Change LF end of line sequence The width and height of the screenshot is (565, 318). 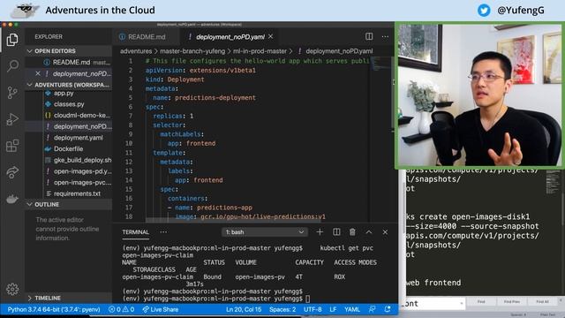(x=333, y=309)
